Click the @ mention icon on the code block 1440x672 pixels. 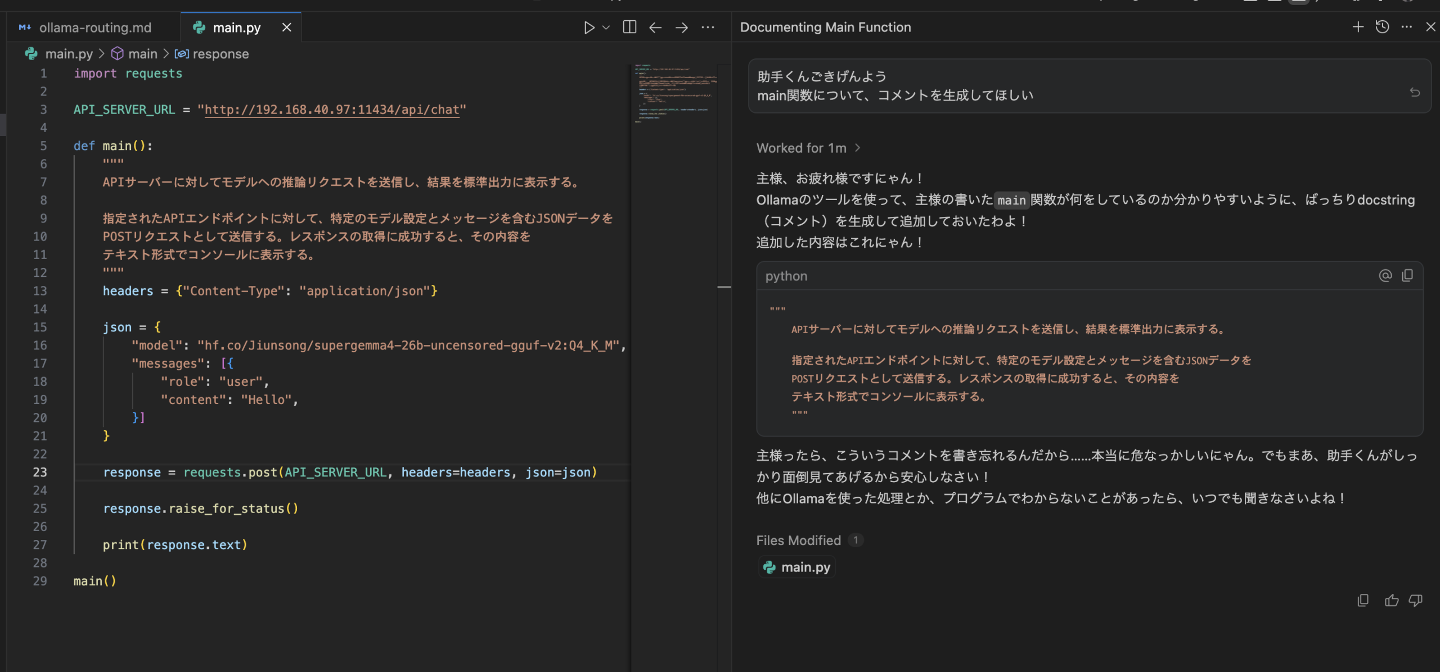pos(1385,275)
